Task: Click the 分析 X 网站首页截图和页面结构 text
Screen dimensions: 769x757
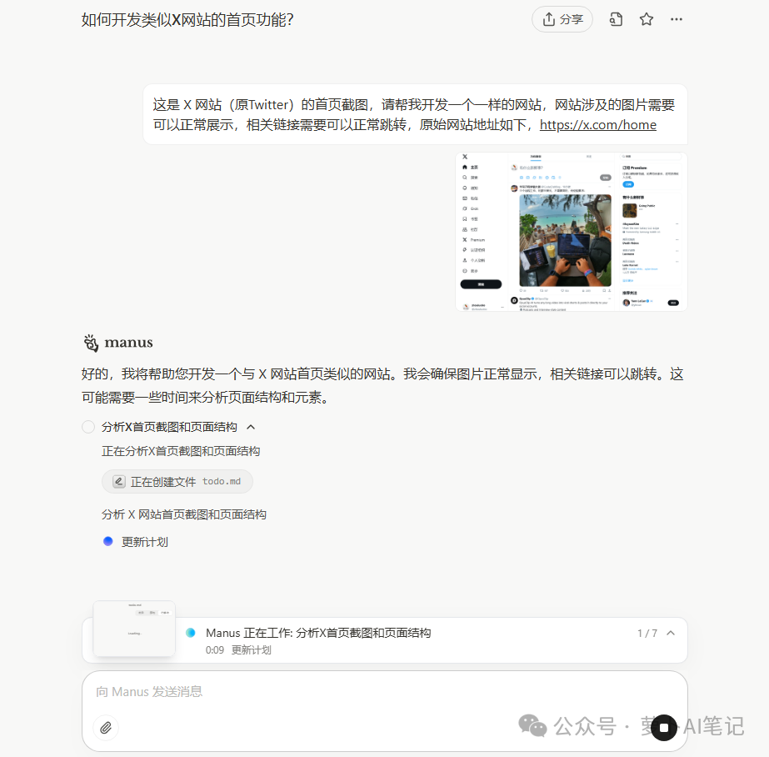Action: coord(184,514)
